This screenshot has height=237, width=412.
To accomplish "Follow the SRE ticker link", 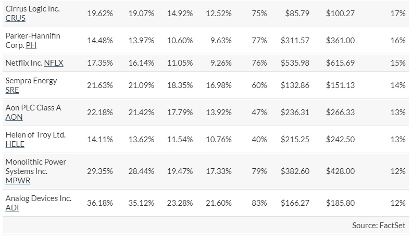I will (13, 90).
